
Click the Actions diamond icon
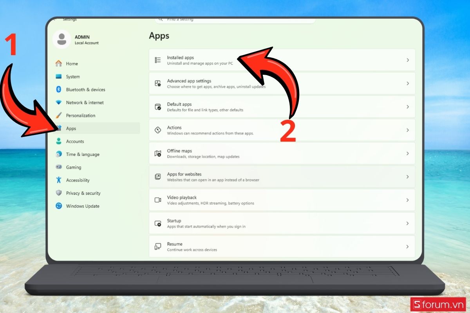tap(158, 130)
